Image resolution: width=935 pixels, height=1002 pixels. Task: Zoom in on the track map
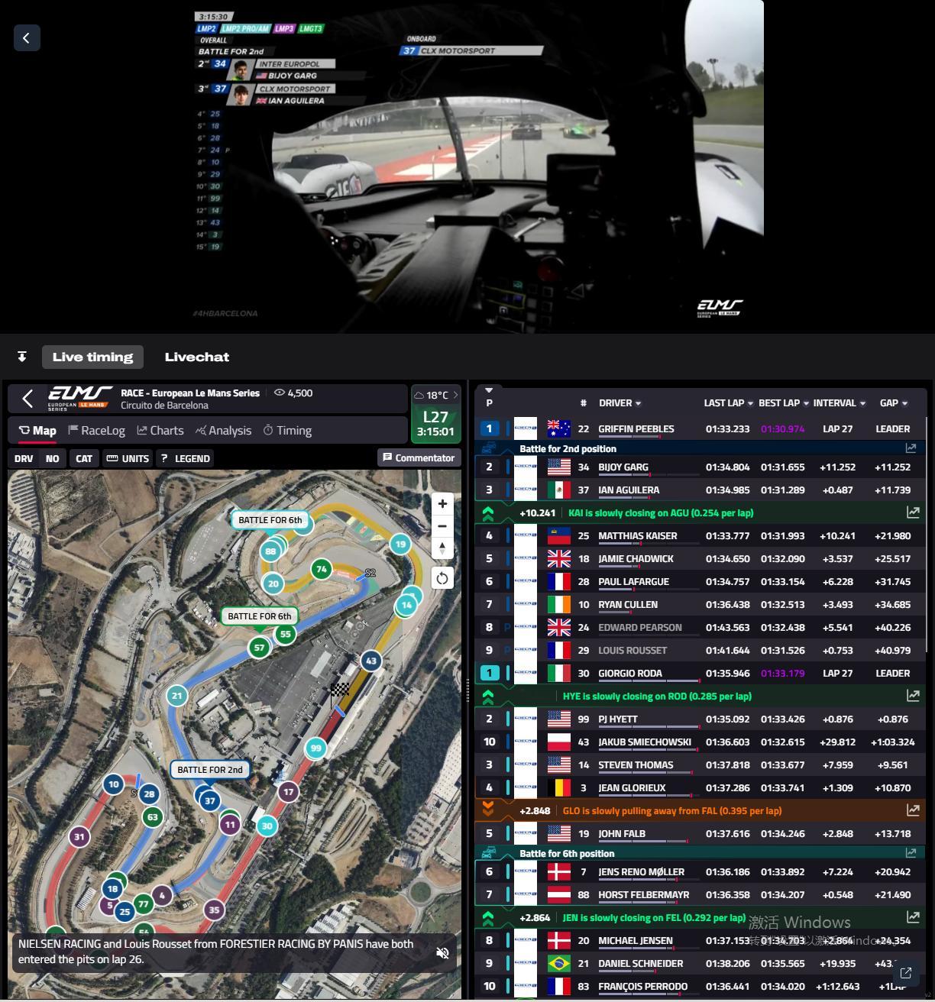(x=442, y=503)
